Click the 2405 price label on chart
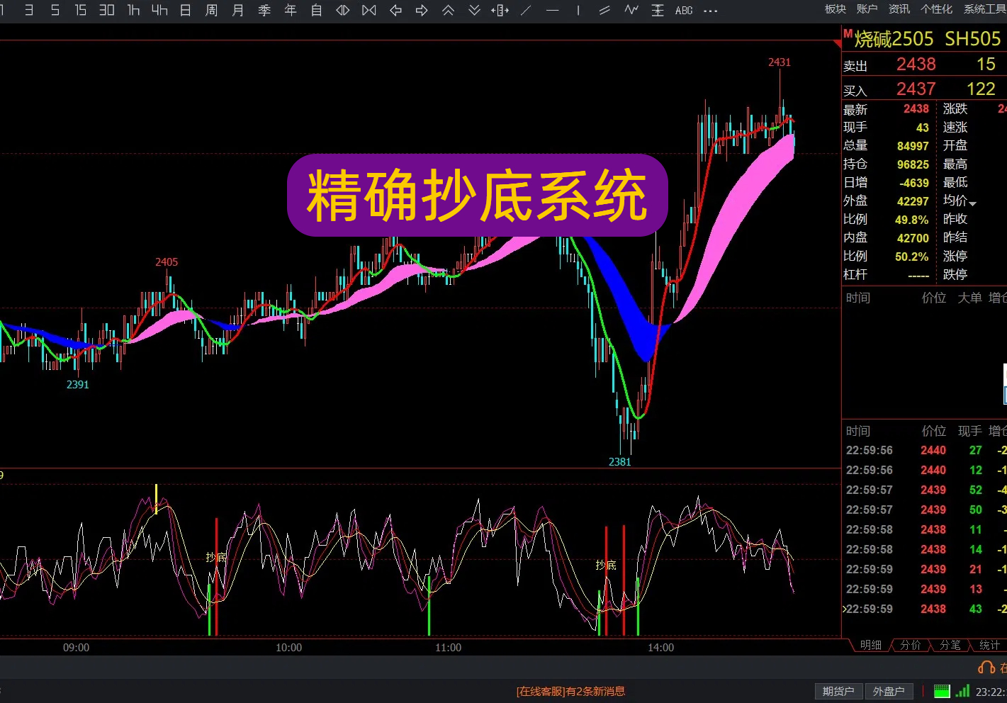This screenshot has height=703, width=1007. pos(167,262)
